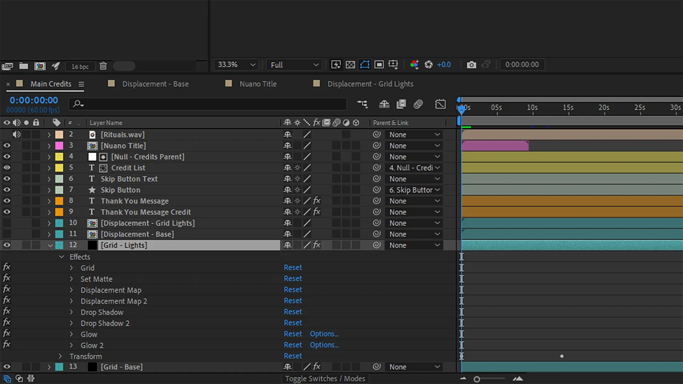
Task: Close the Main Credits timeline tab
Action: pyautogui.click(x=8, y=84)
